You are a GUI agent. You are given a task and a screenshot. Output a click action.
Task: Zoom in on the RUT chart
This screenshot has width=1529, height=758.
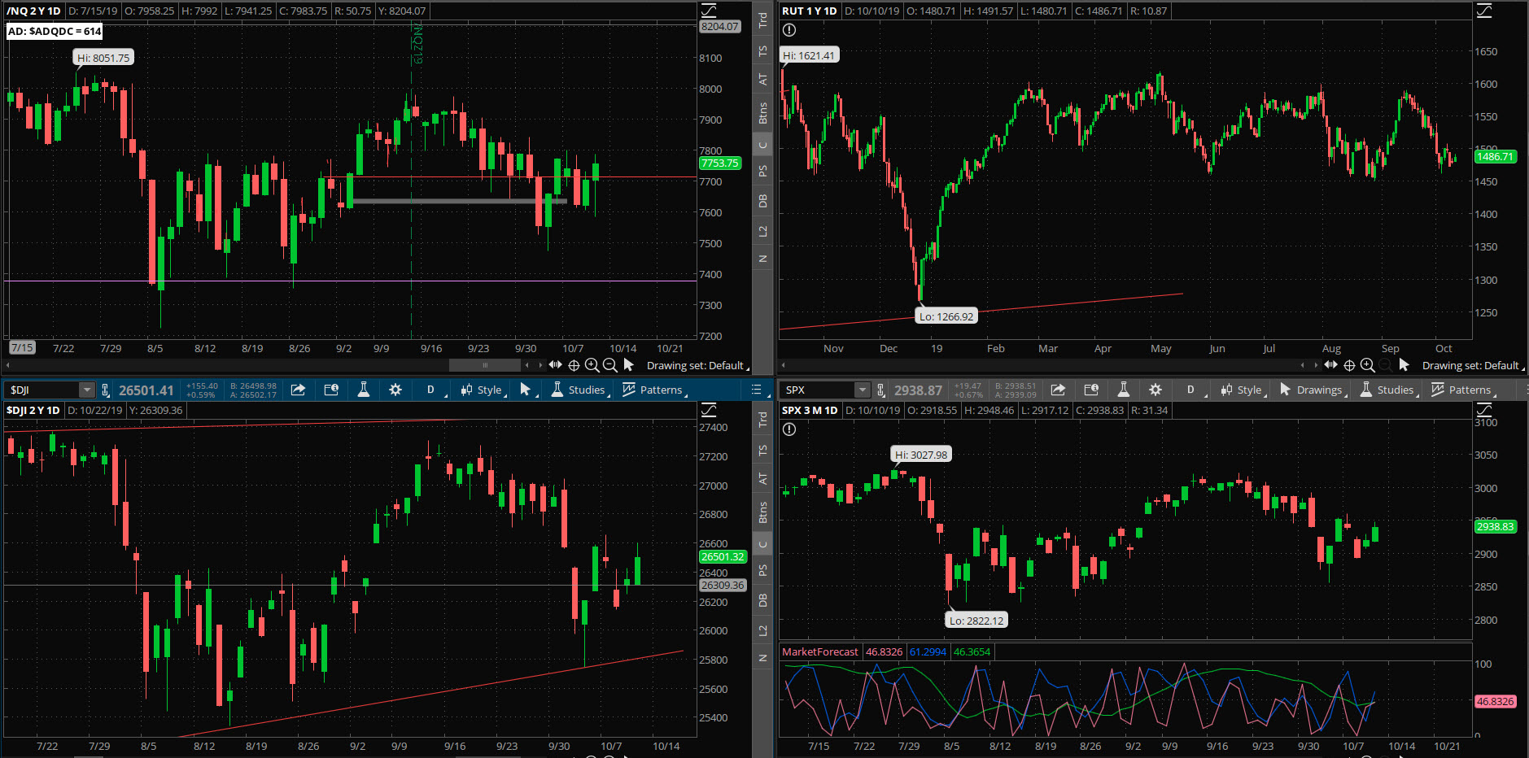tap(1368, 365)
